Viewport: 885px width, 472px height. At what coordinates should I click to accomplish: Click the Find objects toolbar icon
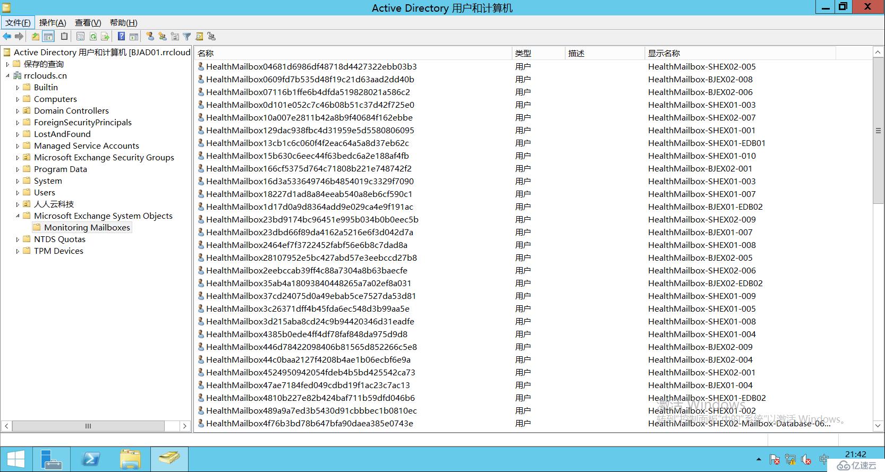[199, 37]
